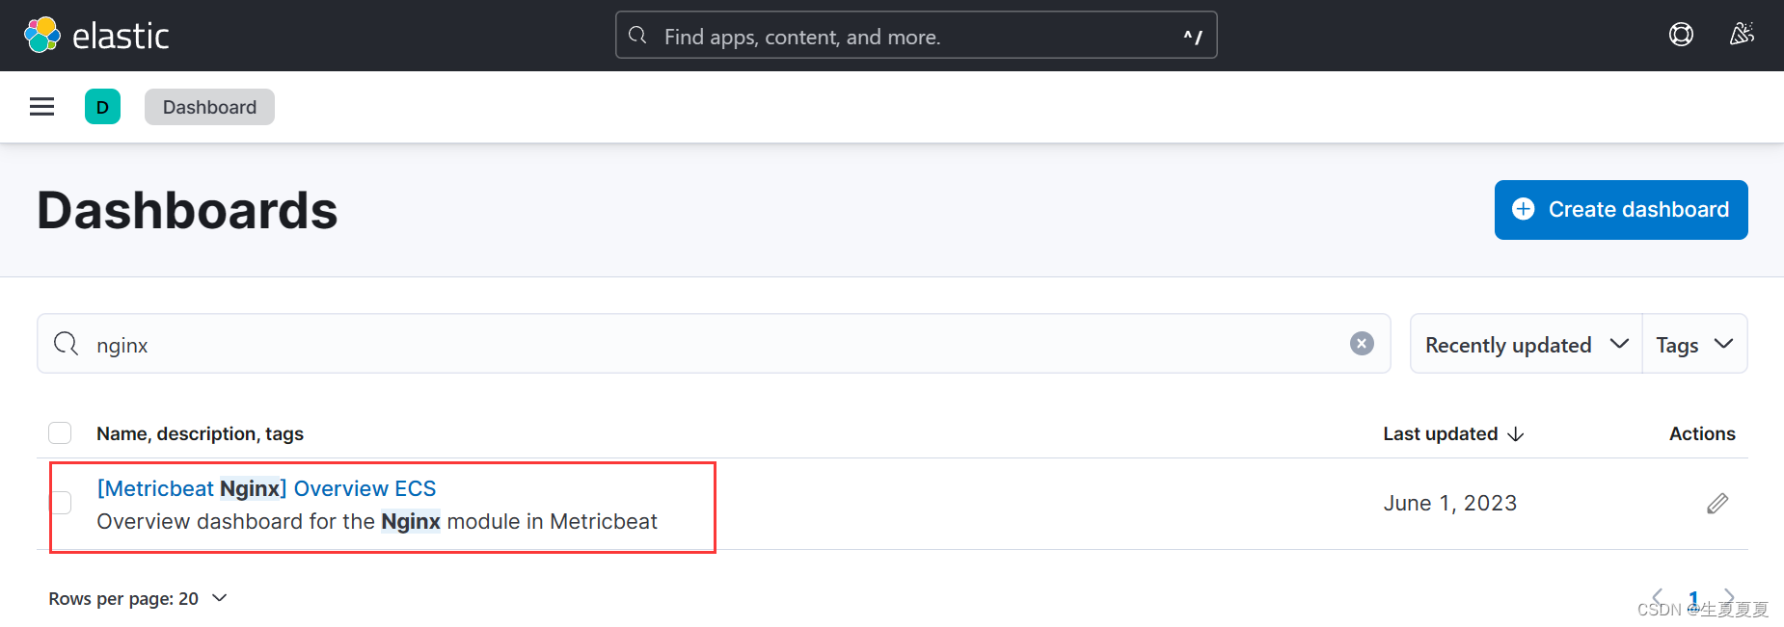
Task: Click the June 1, 2023 date cell
Action: pos(1449,503)
